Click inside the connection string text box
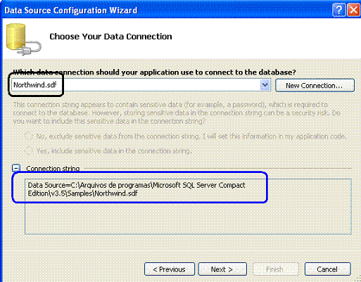The width and height of the screenshot is (361, 282). click(x=188, y=207)
